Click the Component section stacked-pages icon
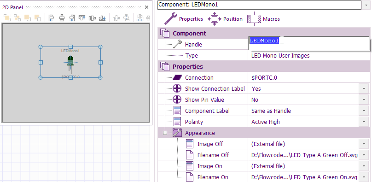Screen dimensions: 372x182 [x=165, y=33]
